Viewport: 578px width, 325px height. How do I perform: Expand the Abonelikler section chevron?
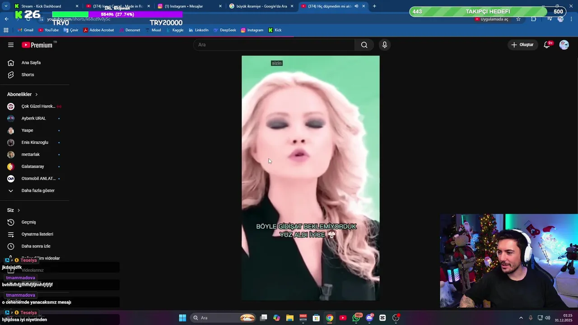tap(37, 94)
